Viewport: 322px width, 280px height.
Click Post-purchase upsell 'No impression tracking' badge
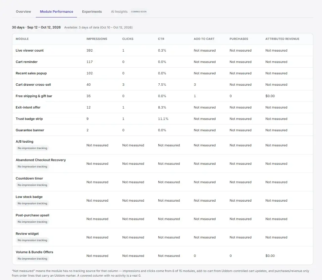coord(32,222)
